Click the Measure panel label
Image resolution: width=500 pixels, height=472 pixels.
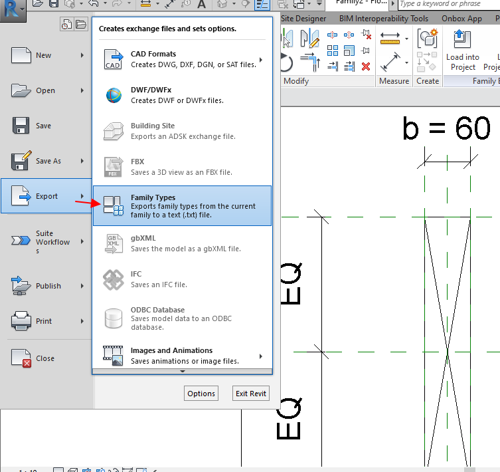[x=394, y=81]
